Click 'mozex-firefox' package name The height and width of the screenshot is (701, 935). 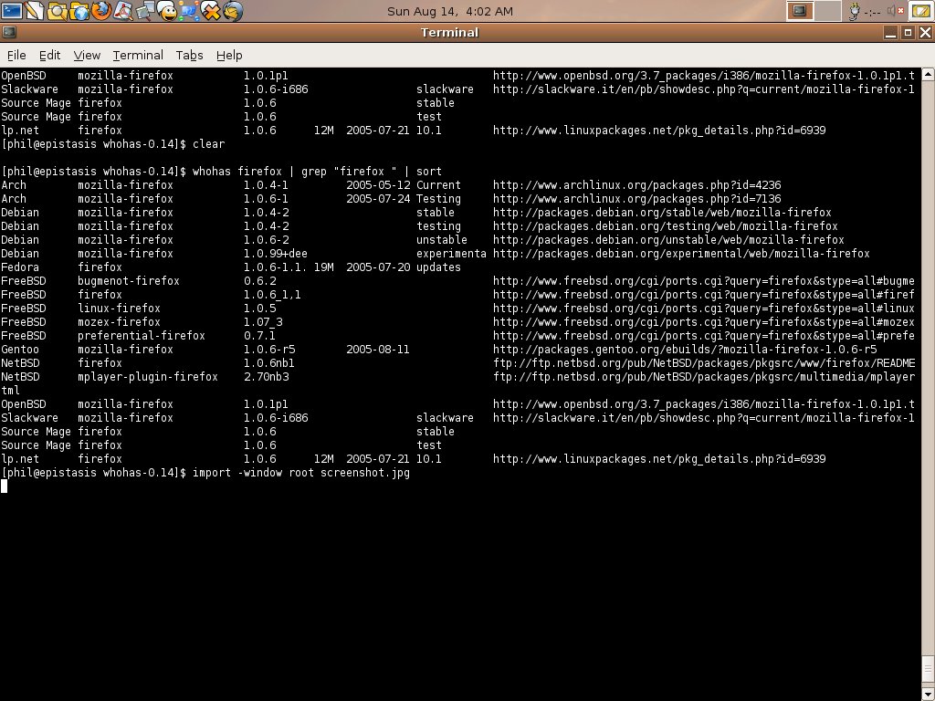(x=119, y=322)
